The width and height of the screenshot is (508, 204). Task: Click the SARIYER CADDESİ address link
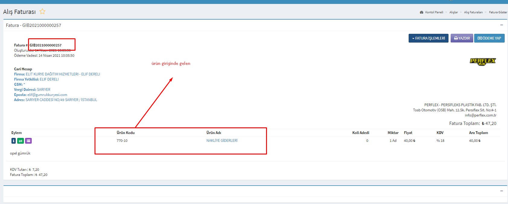pyautogui.click(x=61, y=100)
